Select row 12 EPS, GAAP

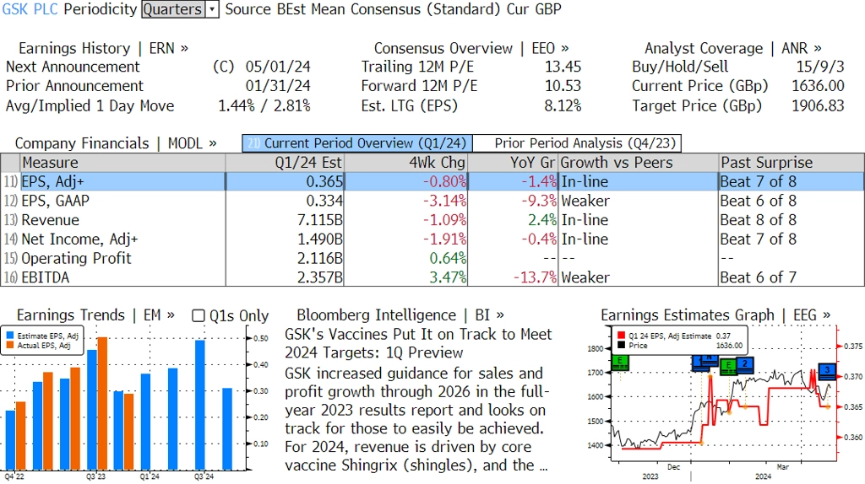432,201
